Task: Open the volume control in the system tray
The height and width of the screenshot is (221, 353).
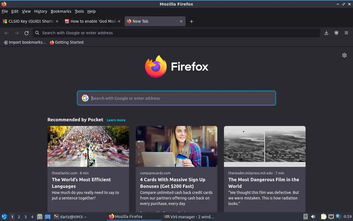Action: pos(313,217)
